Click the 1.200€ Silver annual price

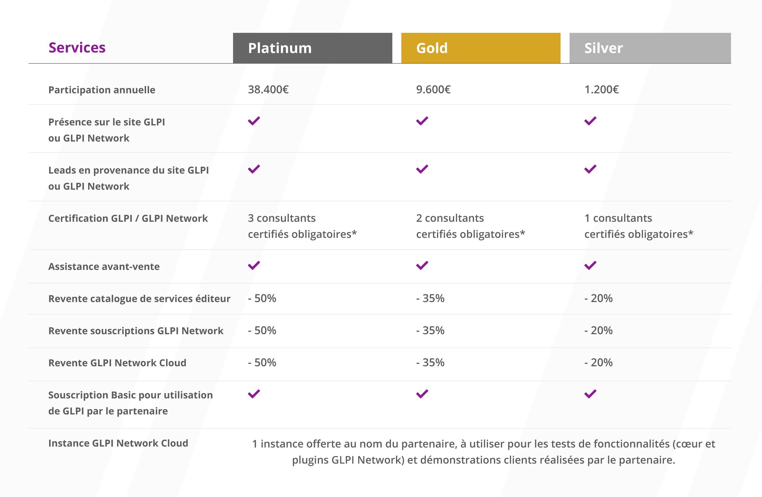[x=601, y=89]
